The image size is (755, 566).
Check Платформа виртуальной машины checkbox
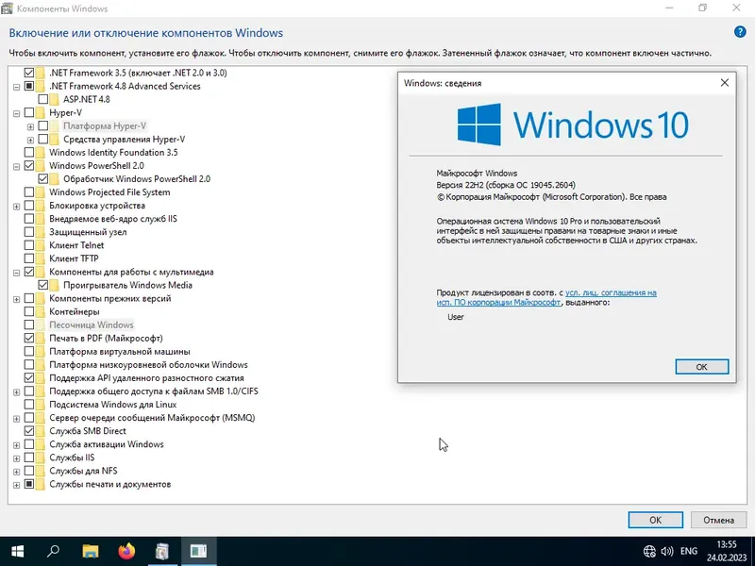[x=29, y=351]
